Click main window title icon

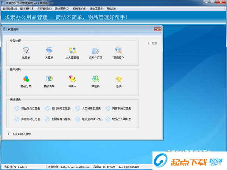(3, 3)
